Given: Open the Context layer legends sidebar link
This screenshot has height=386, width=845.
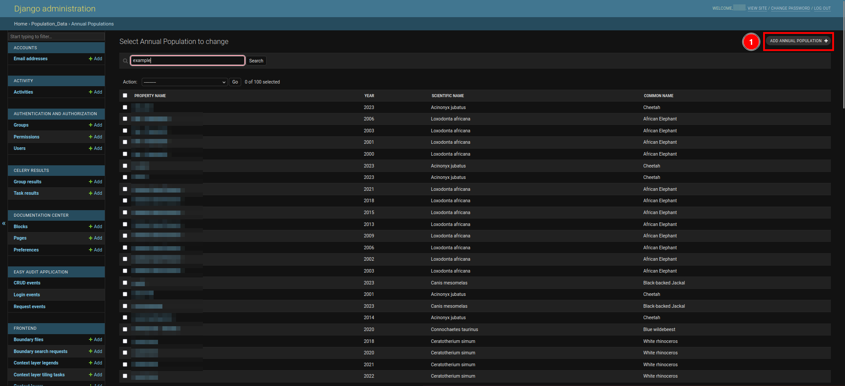Looking at the screenshot, I should (x=36, y=363).
